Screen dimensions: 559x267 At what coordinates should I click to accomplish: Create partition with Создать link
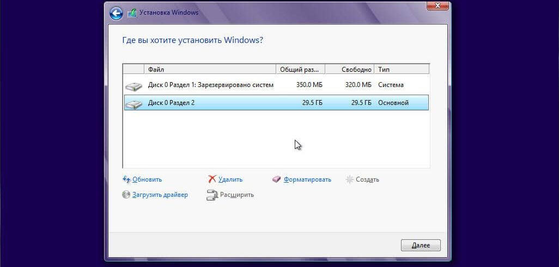[367, 179]
